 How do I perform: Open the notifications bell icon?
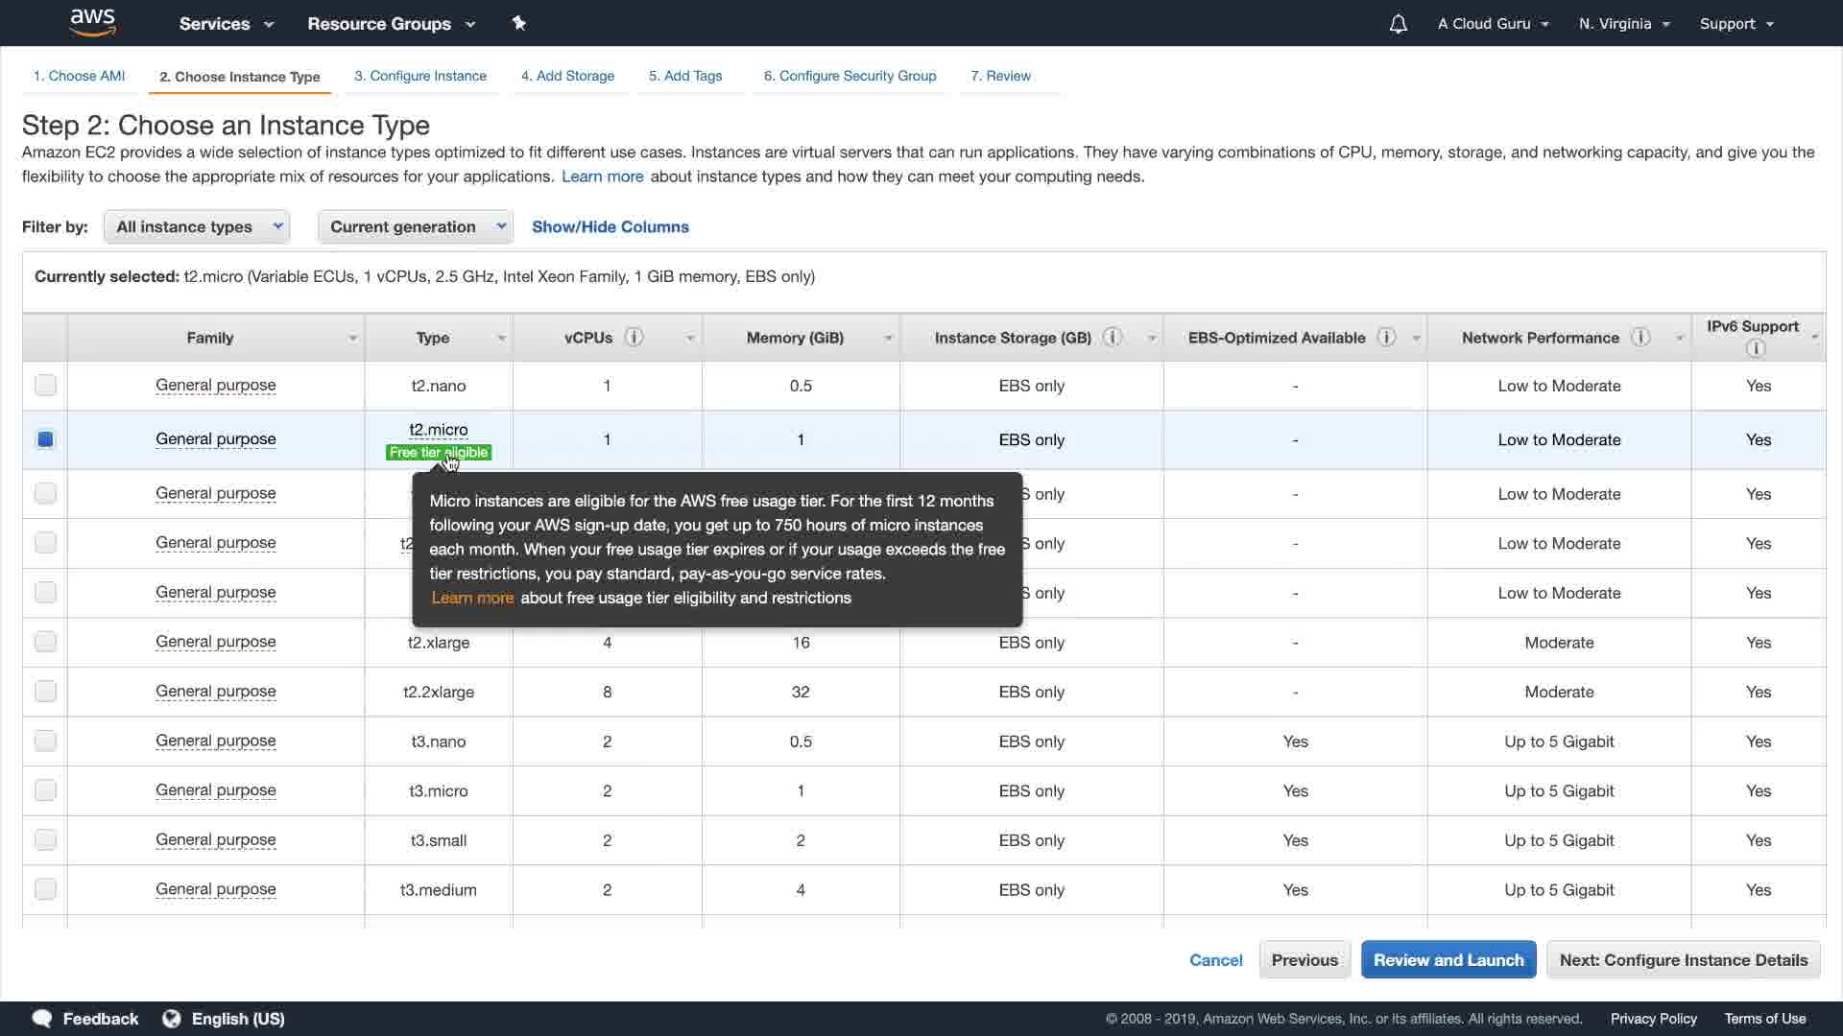pos(1398,24)
